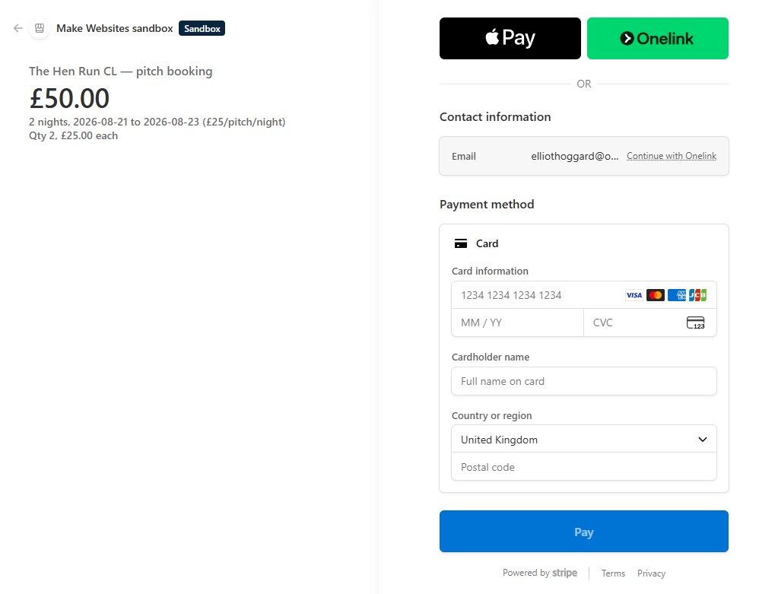Pay using the Apple Pay button
The image size is (759, 594).
[x=510, y=38]
